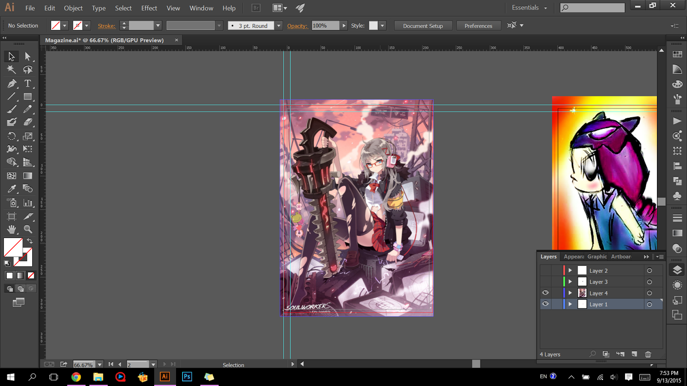
Task: Open the Stroke panel link
Action: pyautogui.click(x=106, y=26)
